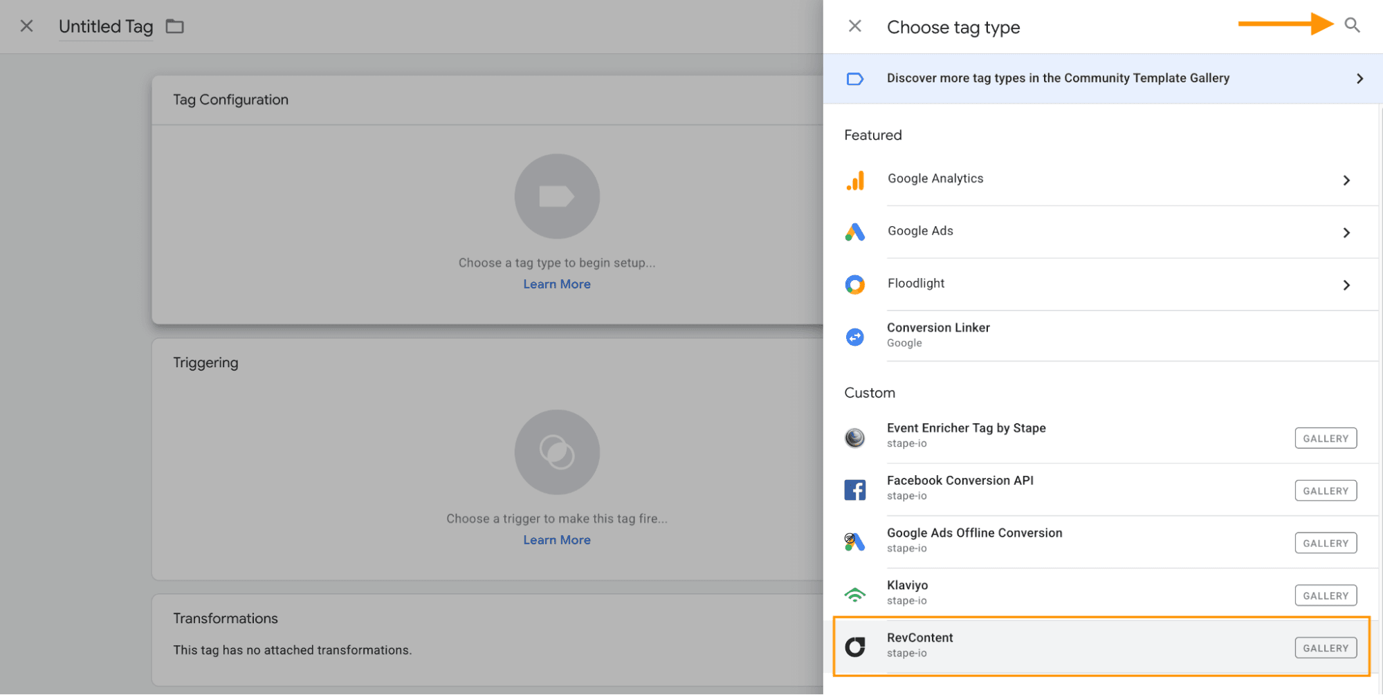Screen dimensions: 1383x695
Task: Expand the Google Analytics tag options
Action: [x=1346, y=180]
